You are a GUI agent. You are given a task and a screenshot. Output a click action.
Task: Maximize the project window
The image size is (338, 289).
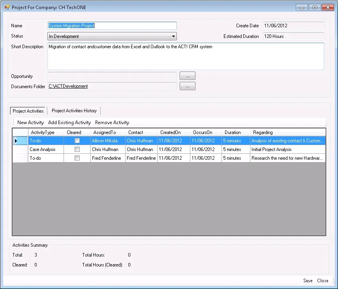[x=315, y=8]
